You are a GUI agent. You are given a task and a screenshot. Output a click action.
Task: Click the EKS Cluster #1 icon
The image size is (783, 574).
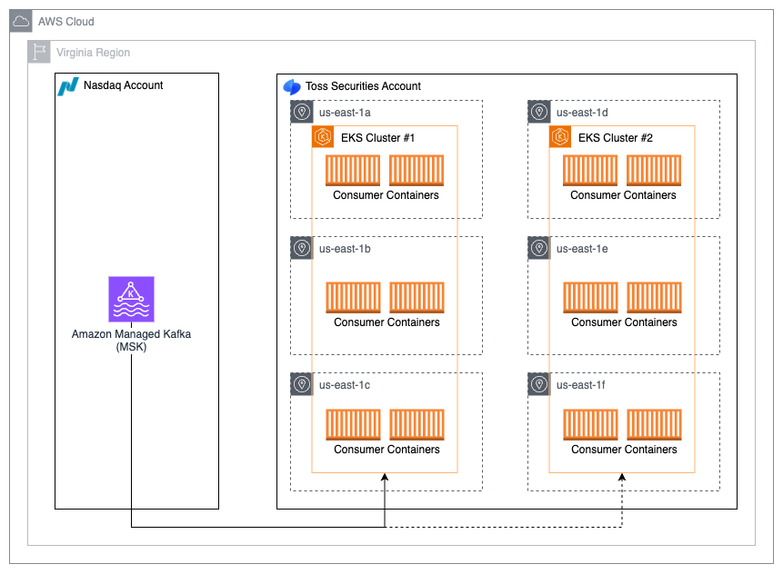click(323, 136)
